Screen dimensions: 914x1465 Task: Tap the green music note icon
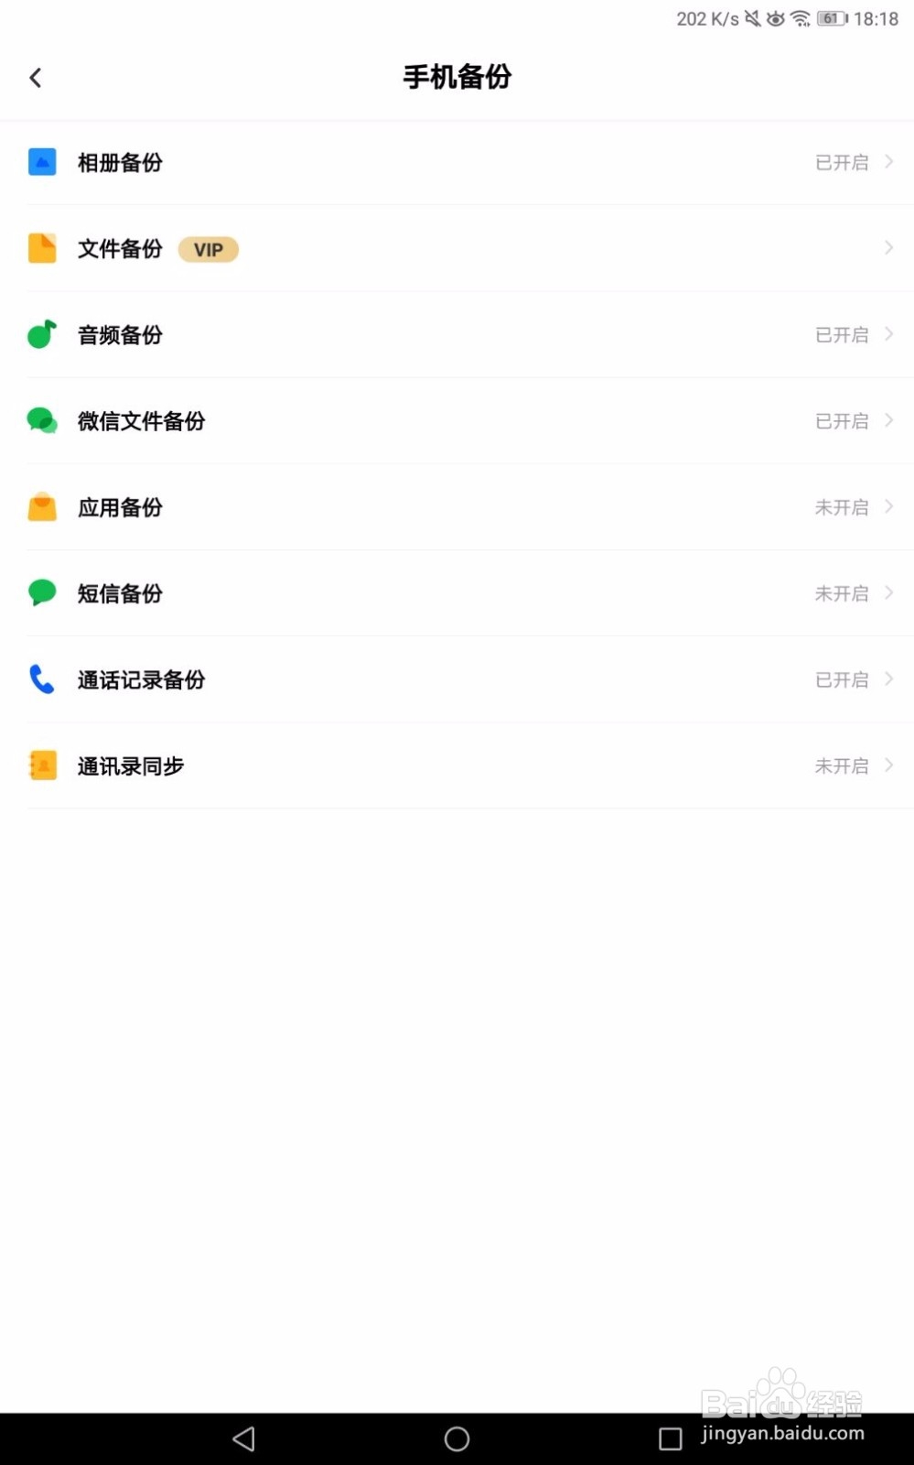coord(42,334)
